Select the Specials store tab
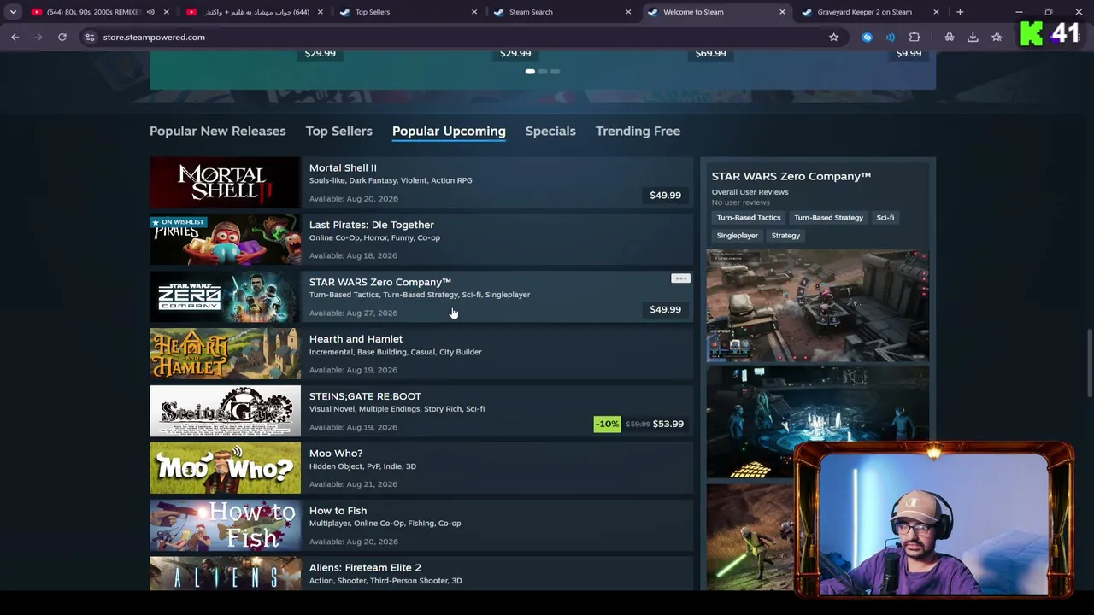This screenshot has width=1094, height=615. [x=550, y=131]
